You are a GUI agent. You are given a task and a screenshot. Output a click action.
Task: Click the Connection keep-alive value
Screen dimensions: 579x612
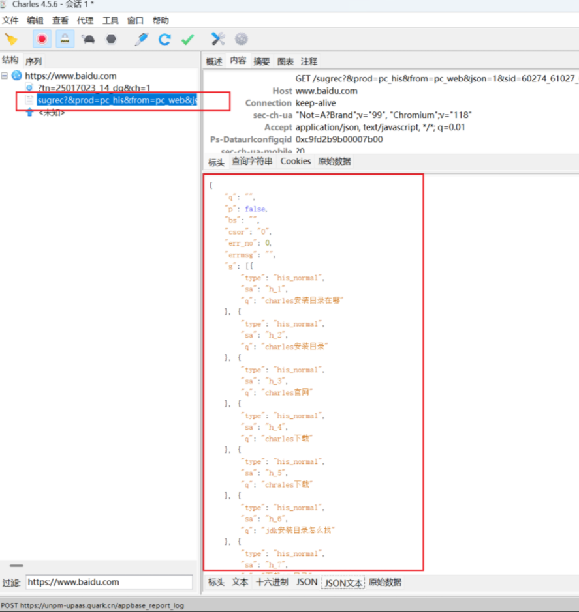[x=315, y=103]
